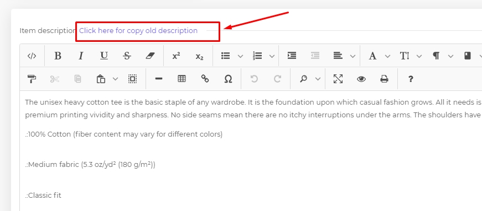
Task: Insert a numbered list
Action: point(257,56)
